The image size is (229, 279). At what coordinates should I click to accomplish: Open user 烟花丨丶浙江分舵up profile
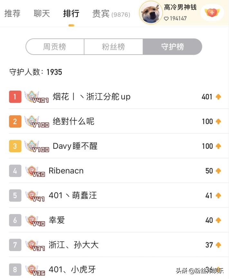(91, 97)
